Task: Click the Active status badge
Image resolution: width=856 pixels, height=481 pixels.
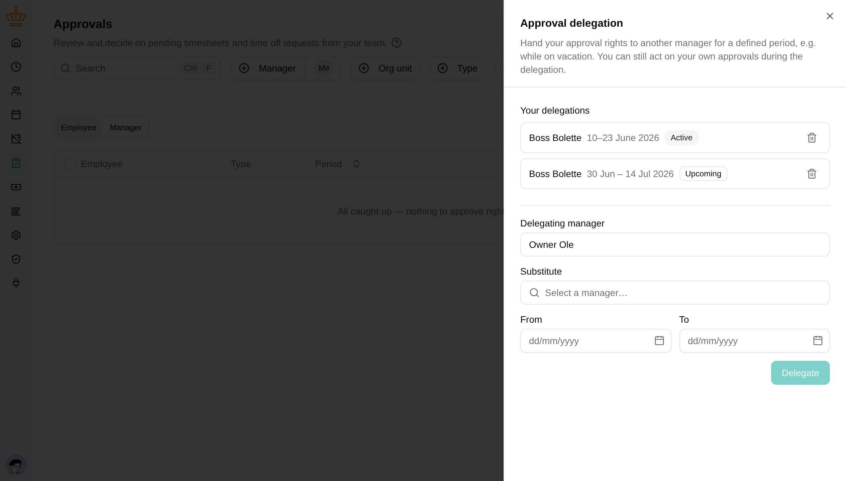Action: [681, 138]
